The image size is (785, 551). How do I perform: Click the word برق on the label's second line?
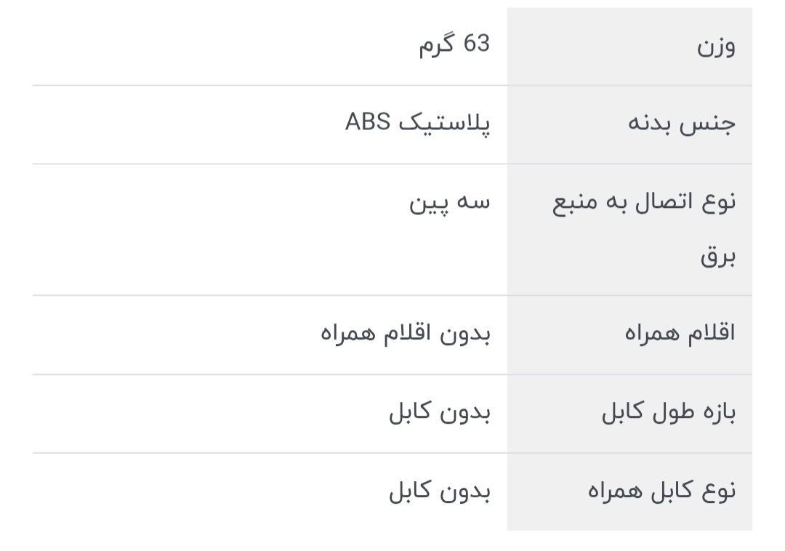coord(718,257)
